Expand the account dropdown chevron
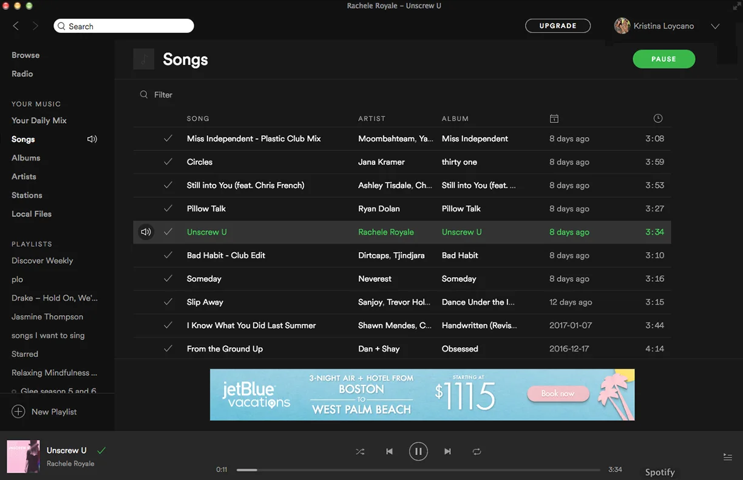 click(x=715, y=26)
